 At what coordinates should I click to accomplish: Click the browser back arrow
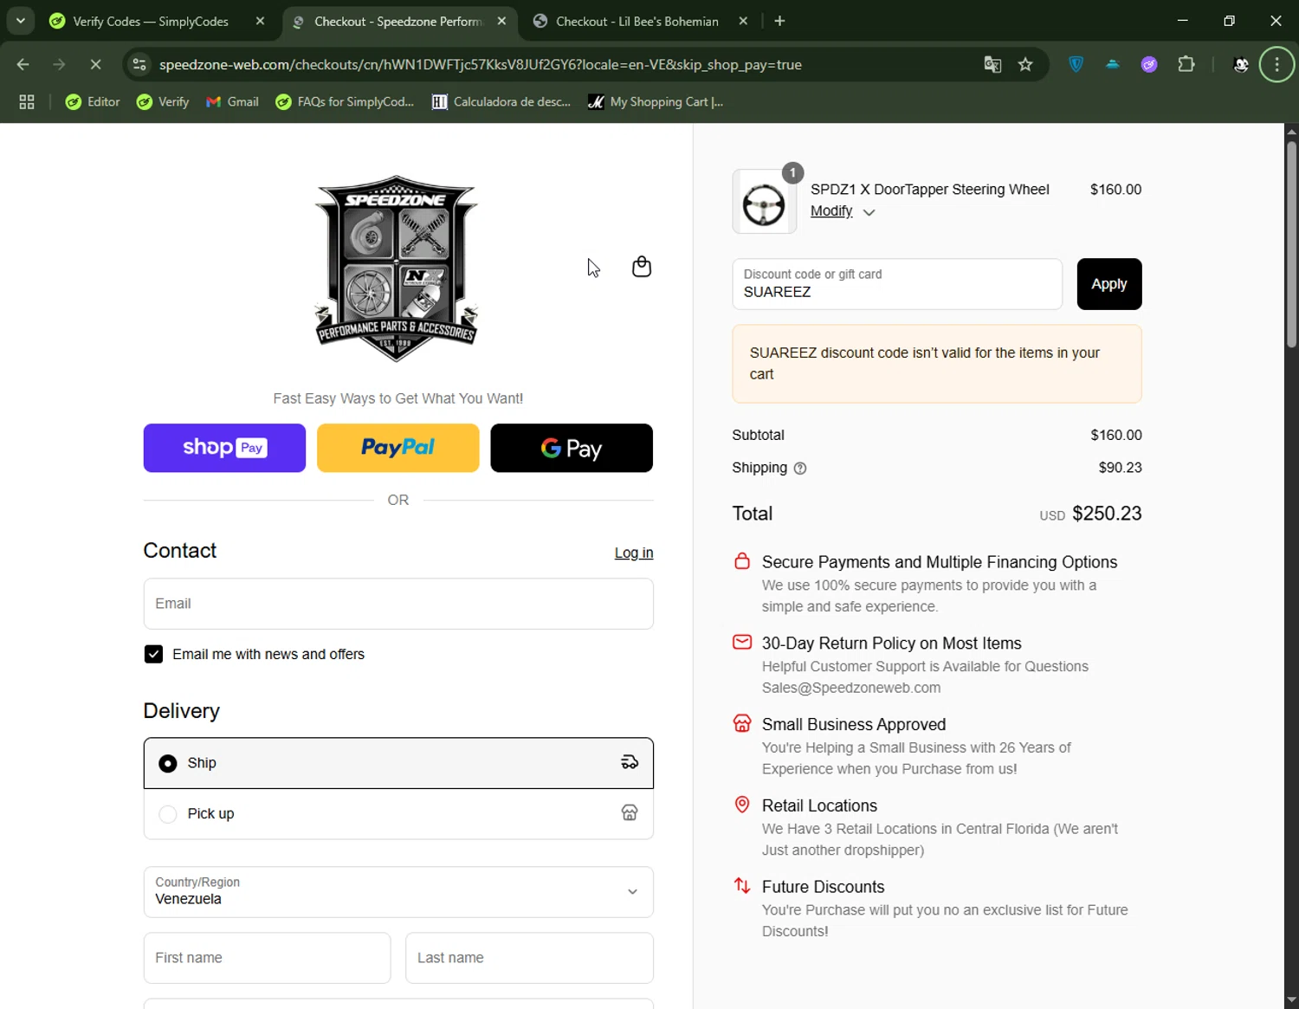coord(23,64)
